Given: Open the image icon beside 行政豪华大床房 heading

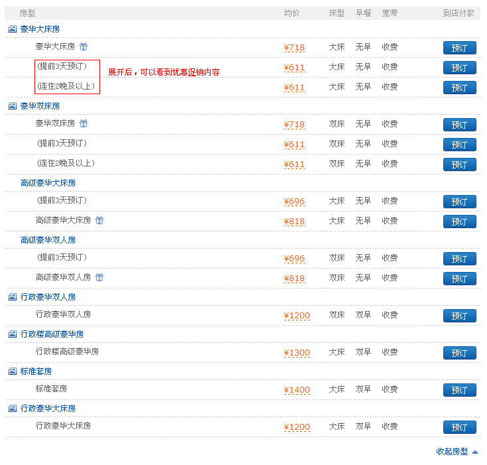Looking at the screenshot, I should (x=12, y=409).
